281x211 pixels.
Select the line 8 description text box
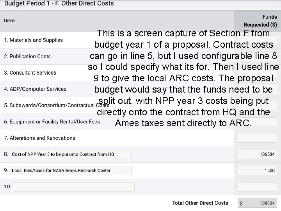pos(71,154)
